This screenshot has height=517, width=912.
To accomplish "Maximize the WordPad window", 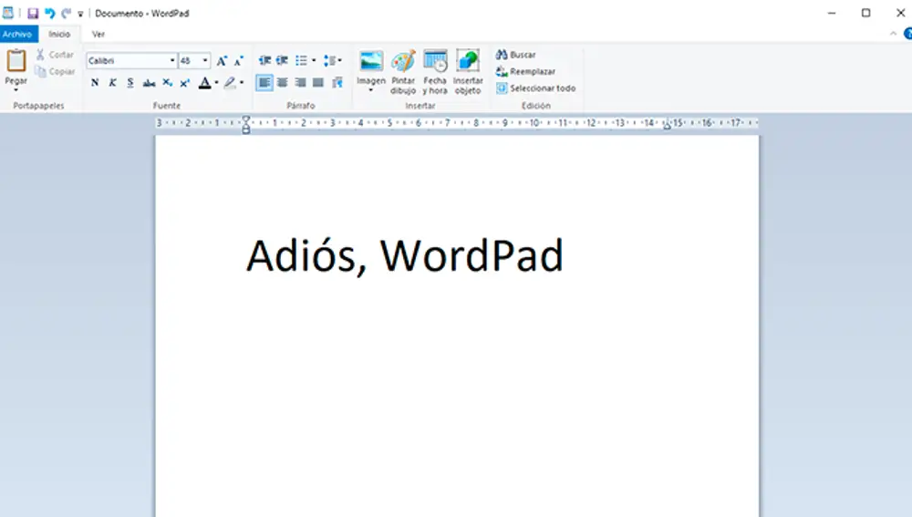I will [x=866, y=13].
